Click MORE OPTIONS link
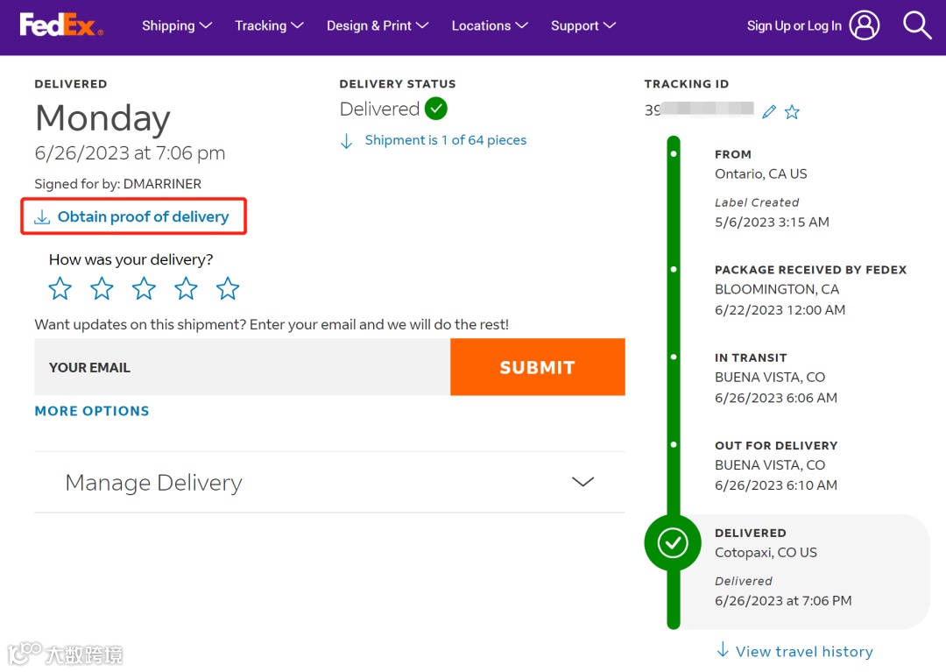 click(92, 411)
